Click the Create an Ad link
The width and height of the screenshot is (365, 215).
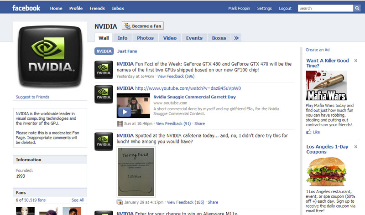[x=318, y=50]
